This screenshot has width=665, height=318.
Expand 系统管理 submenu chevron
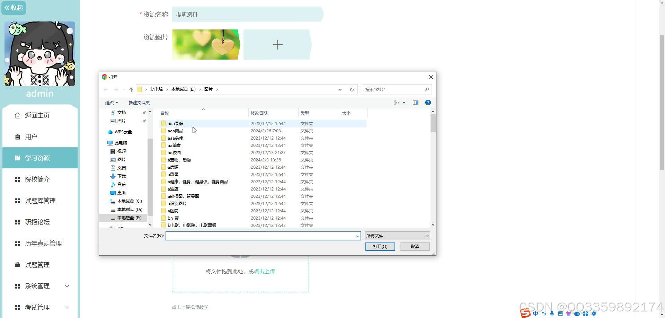click(x=67, y=286)
